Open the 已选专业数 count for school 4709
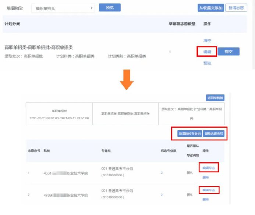Viewport: 255px width, 215px height. click(x=162, y=194)
